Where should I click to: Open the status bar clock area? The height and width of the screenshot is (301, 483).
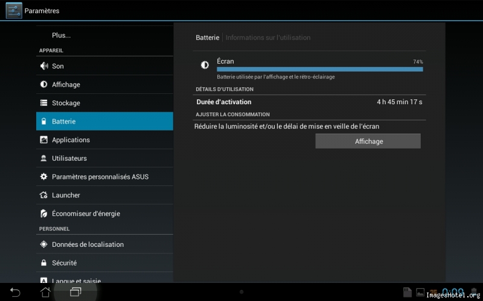[453, 293]
